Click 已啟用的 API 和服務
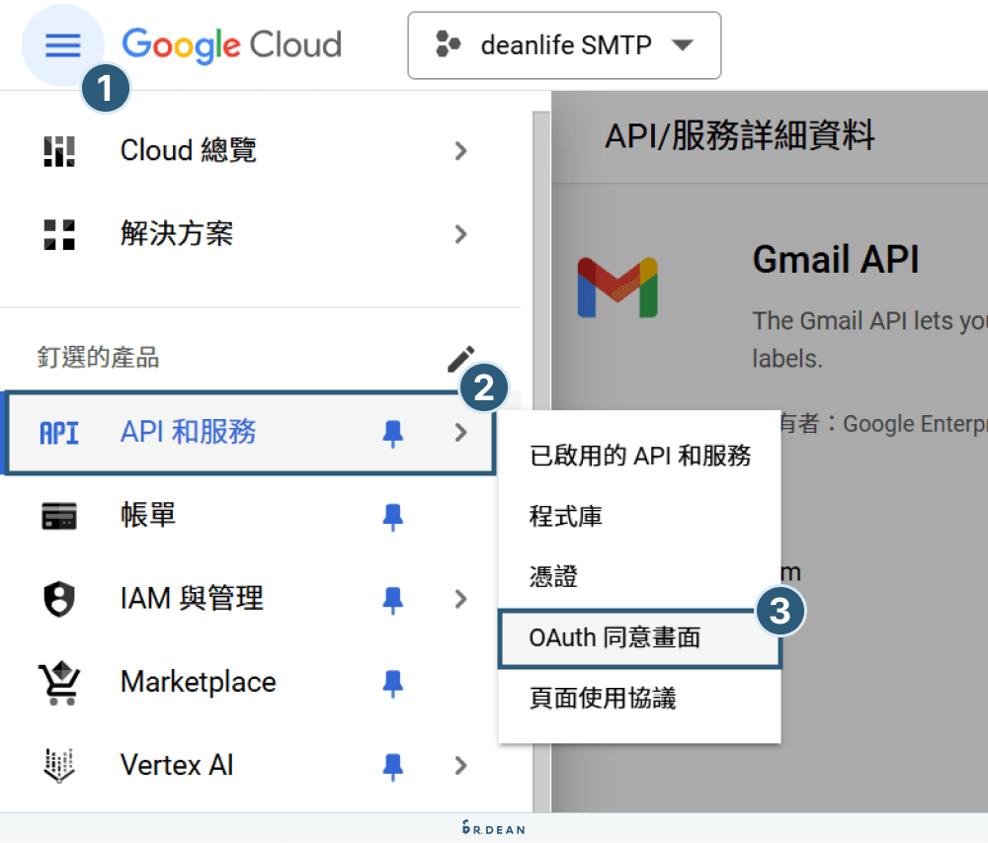The image size is (988, 843). (x=640, y=456)
